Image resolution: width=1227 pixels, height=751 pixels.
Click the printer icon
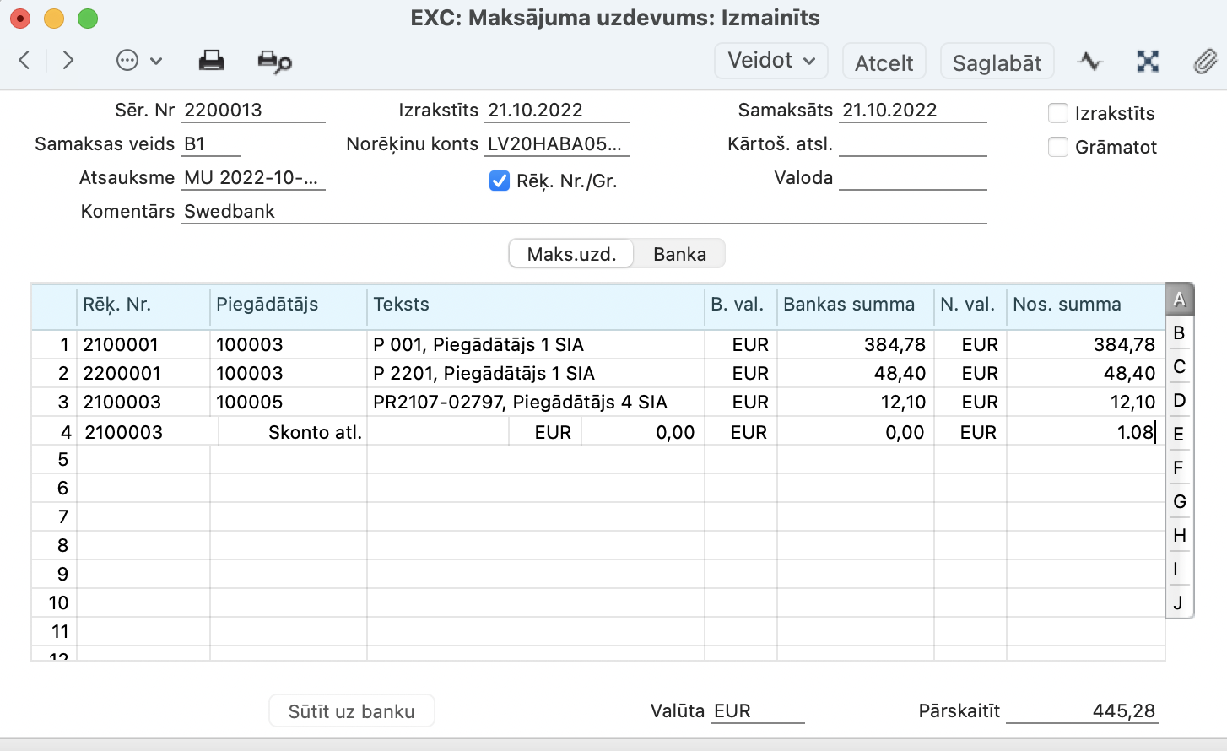click(x=211, y=61)
